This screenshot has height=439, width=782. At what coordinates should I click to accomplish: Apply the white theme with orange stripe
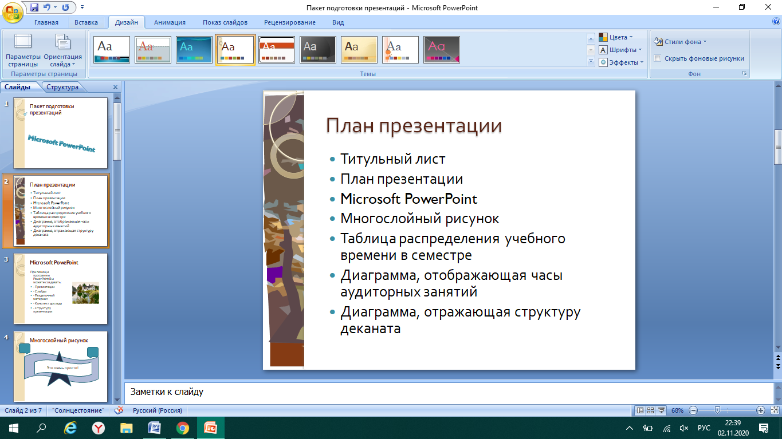point(400,50)
